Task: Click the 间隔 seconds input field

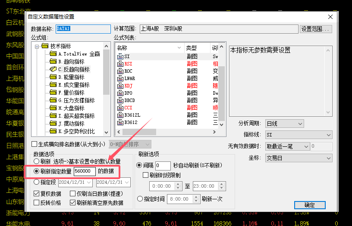Action: [x=163, y=166]
